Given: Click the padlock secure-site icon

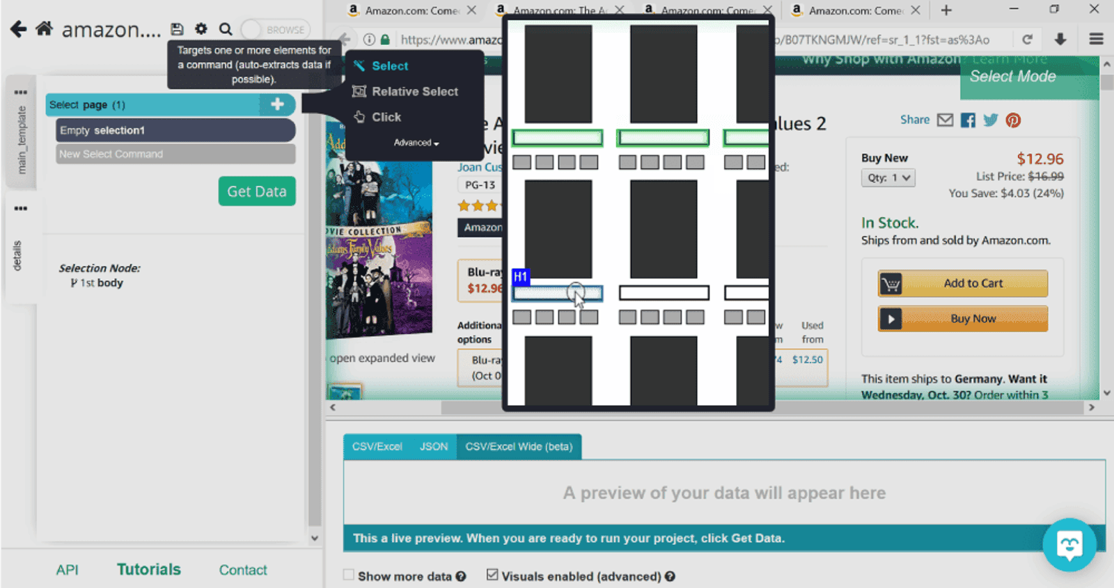Looking at the screenshot, I should (x=385, y=40).
